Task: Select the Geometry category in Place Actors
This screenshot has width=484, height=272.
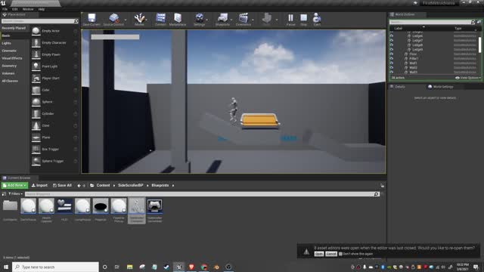Action: (x=9, y=66)
